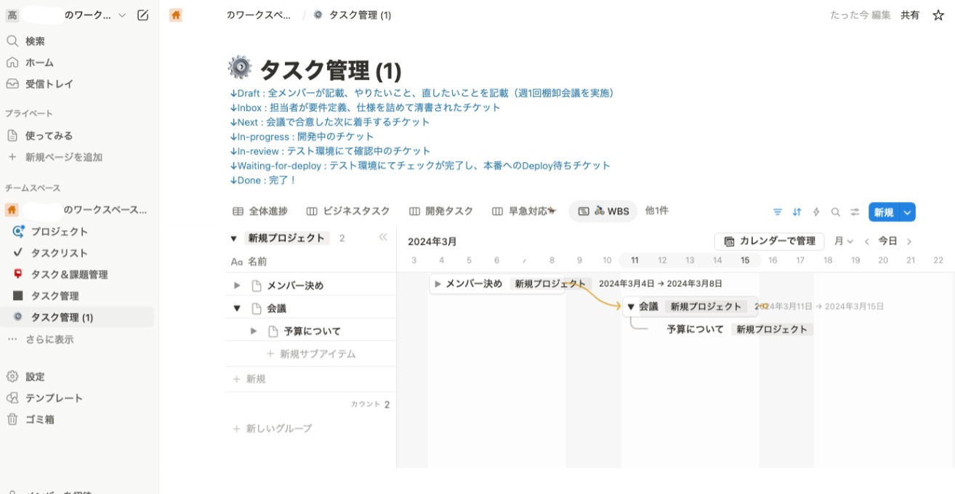955x494 pixels.
Task: Collapse the 会議 item in the list
Action: pyautogui.click(x=236, y=307)
